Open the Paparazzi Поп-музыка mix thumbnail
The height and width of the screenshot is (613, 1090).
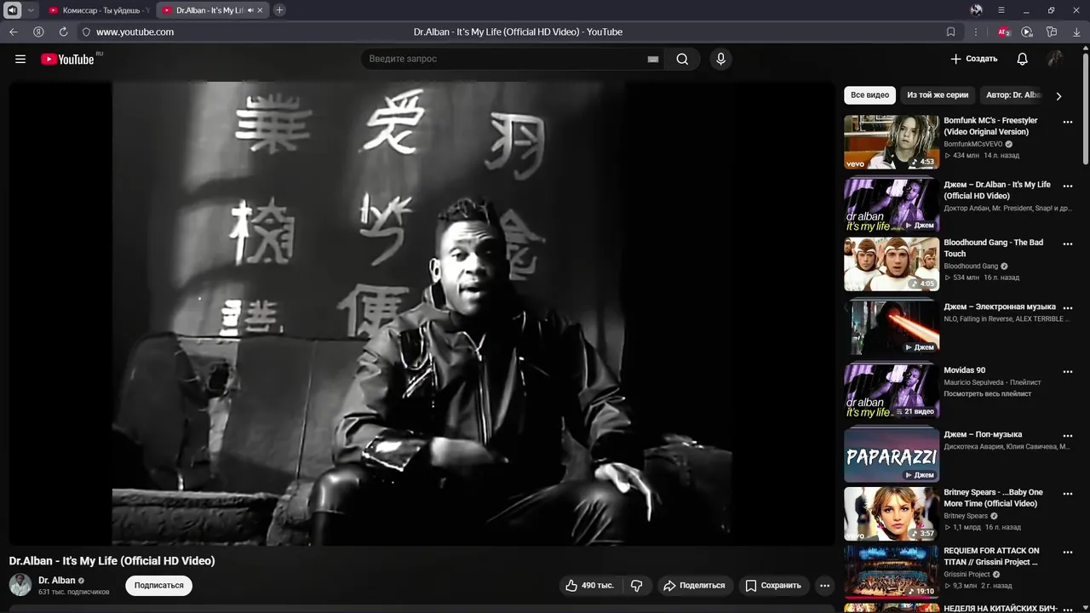pos(892,455)
